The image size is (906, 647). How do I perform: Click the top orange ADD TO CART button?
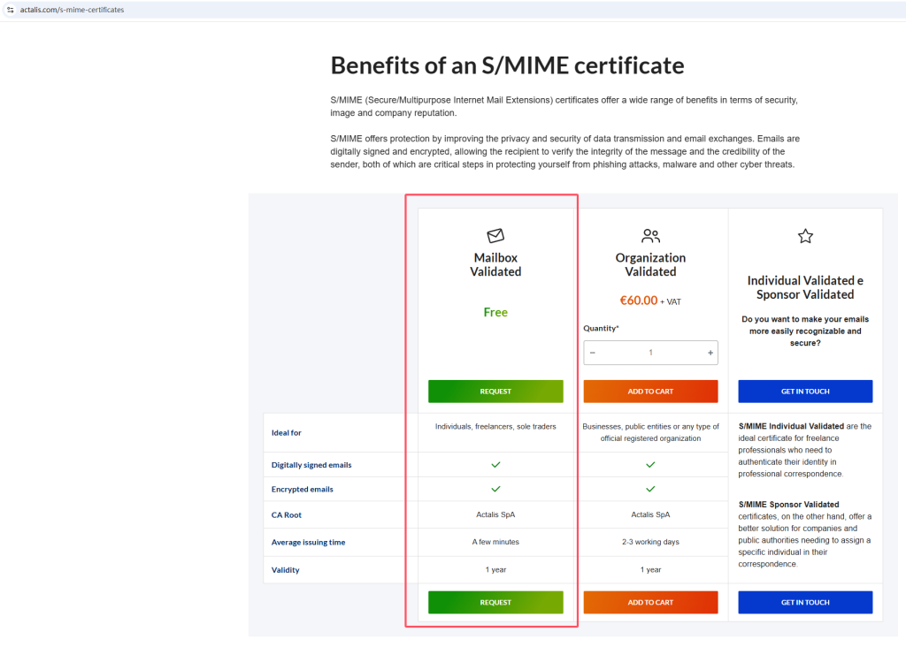pyautogui.click(x=650, y=392)
